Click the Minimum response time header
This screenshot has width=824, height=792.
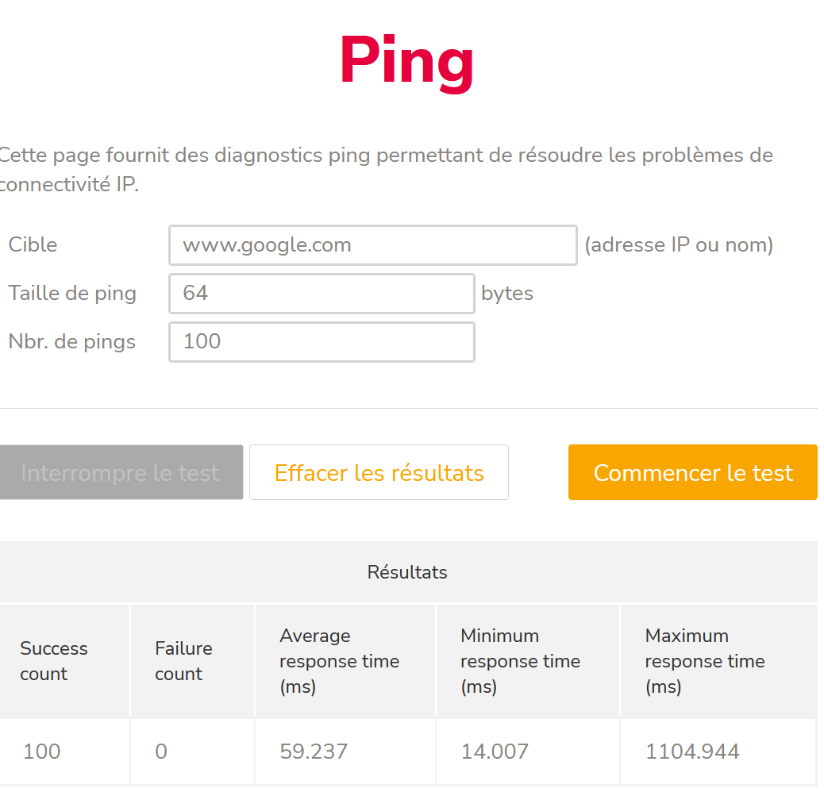coord(520,661)
